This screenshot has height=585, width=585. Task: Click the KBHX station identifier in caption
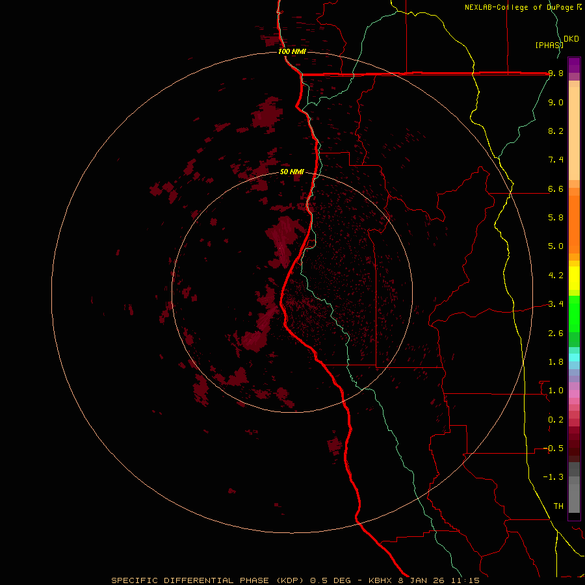click(x=382, y=580)
